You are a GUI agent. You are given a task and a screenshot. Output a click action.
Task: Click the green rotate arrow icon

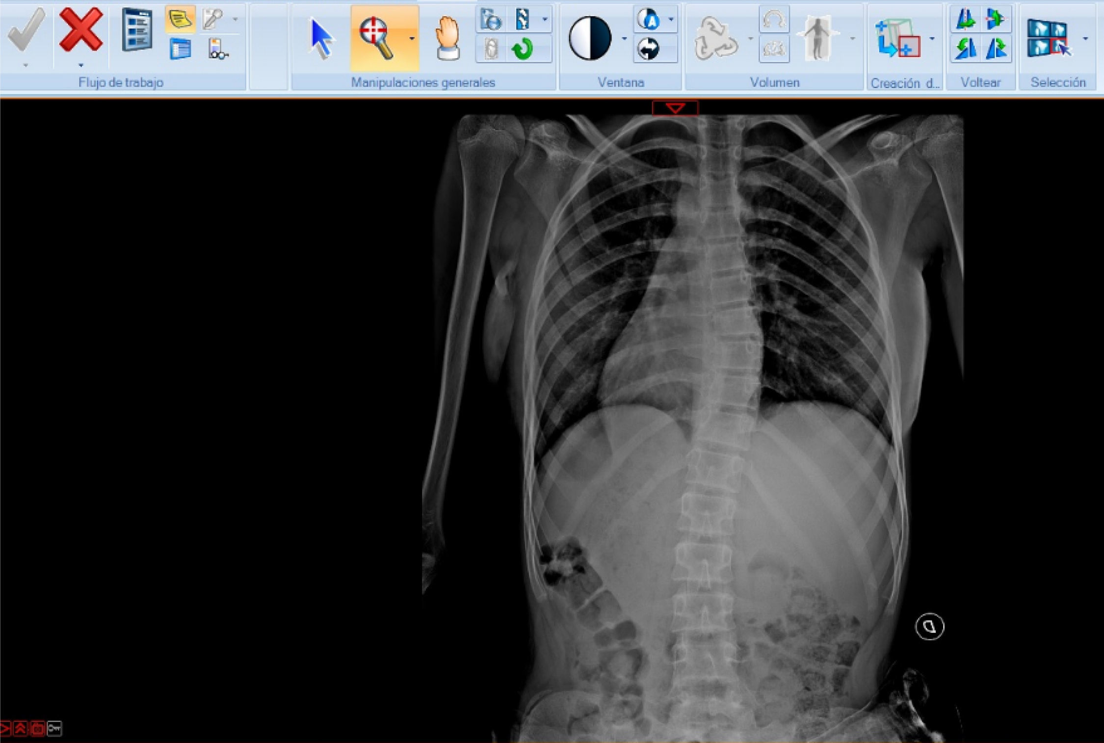tap(522, 50)
